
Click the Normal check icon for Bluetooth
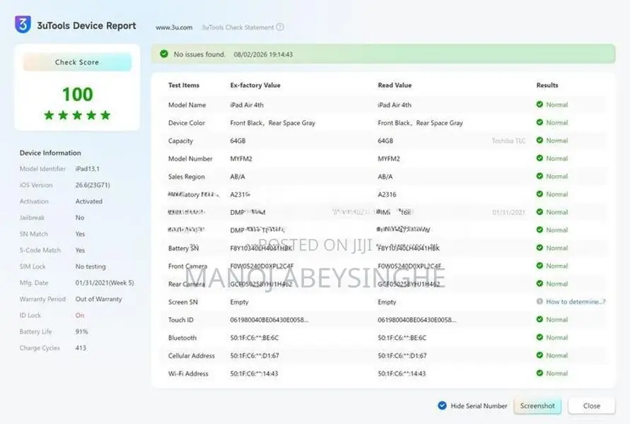coord(539,337)
